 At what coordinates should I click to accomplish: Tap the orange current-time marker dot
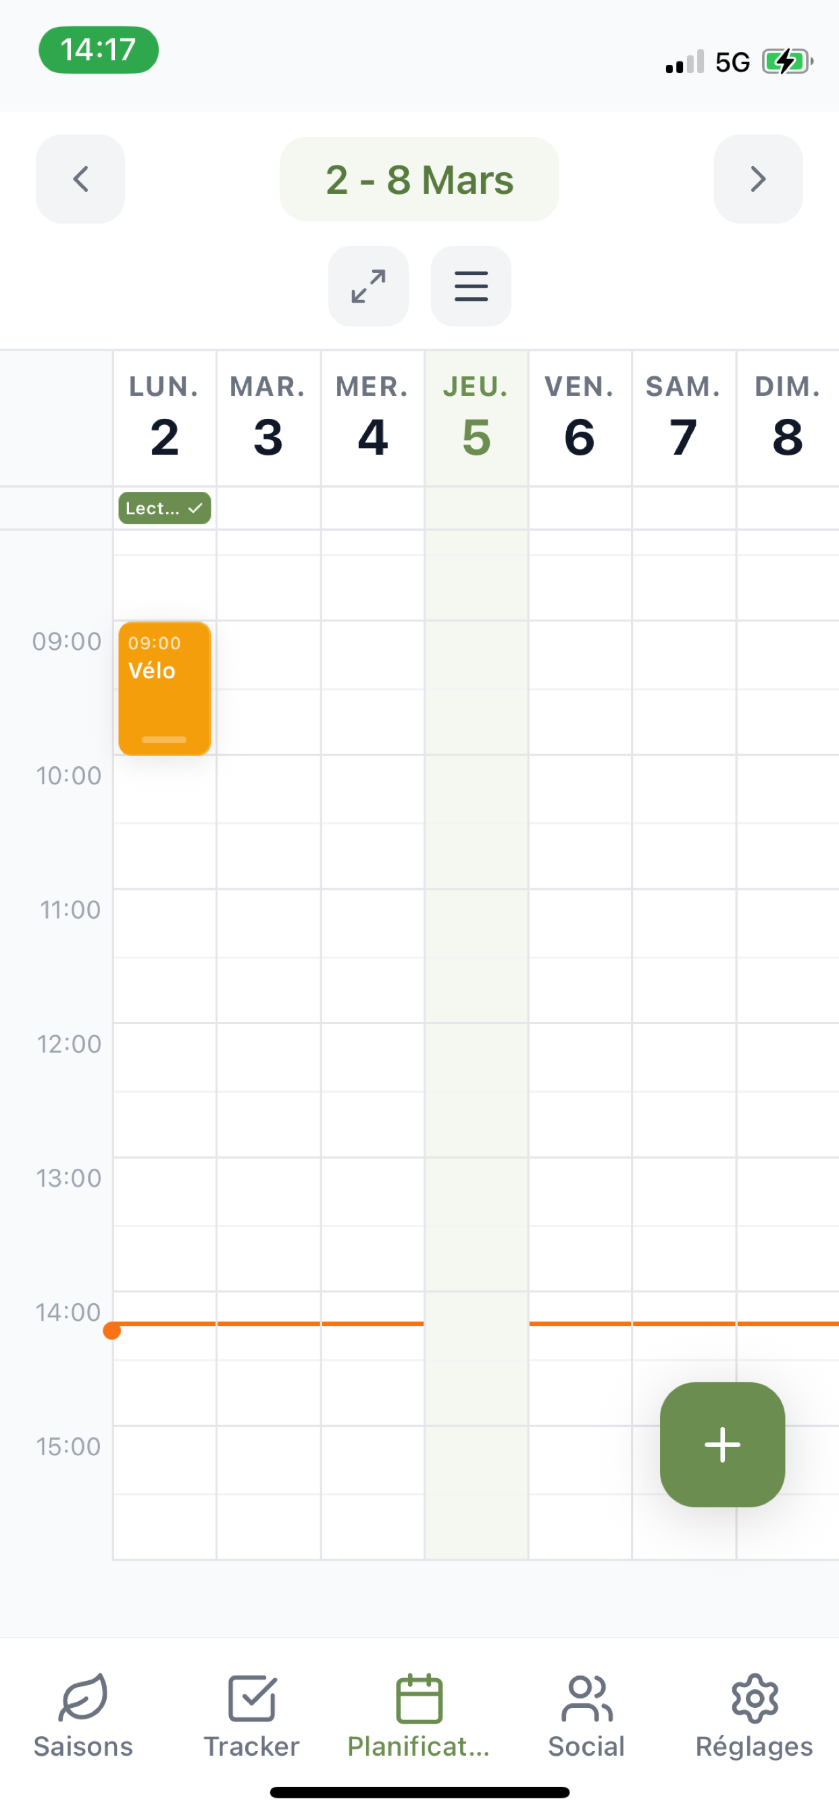tap(111, 1331)
